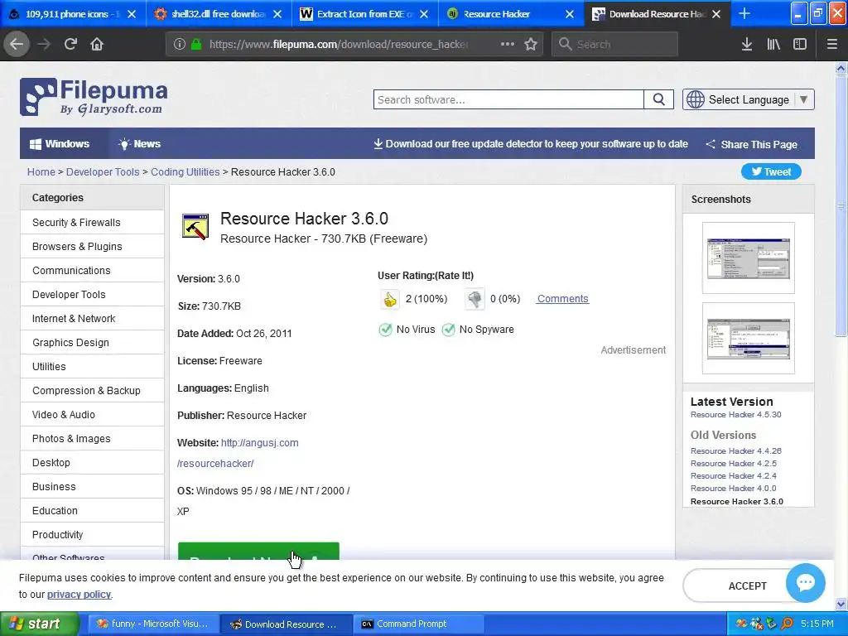Click the magnifier button next to Search software

click(658, 99)
